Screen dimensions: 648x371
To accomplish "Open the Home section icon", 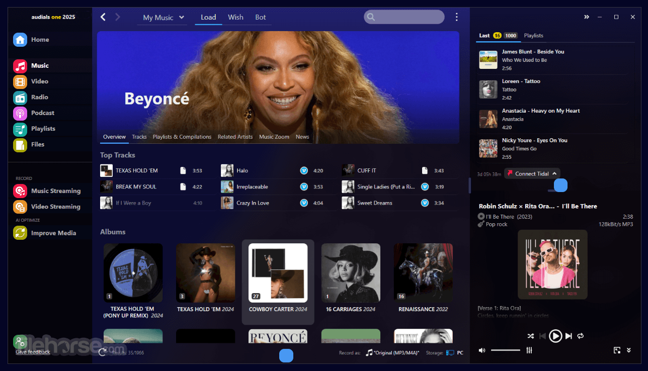I will [20, 40].
